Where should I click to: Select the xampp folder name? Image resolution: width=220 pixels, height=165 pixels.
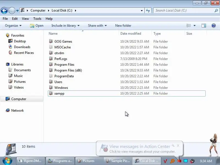coord(59,94)
